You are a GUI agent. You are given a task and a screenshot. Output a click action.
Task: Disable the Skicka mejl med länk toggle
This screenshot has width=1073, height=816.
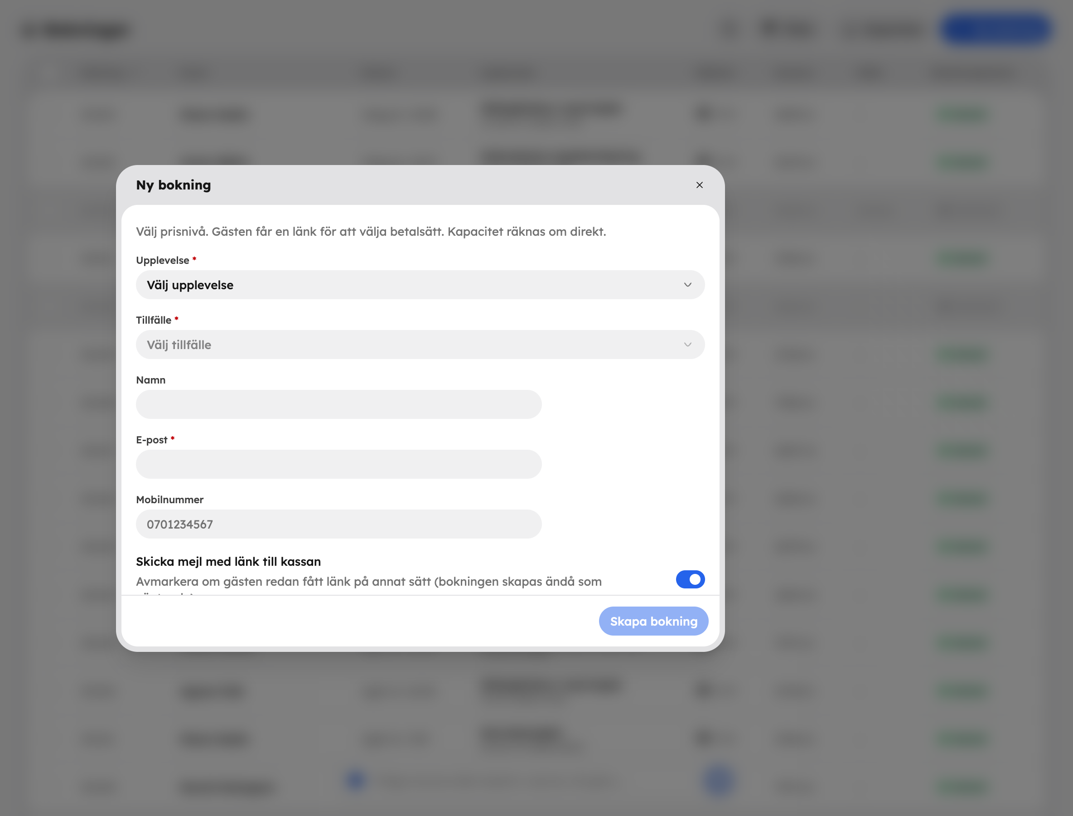(x=690, y=579)
